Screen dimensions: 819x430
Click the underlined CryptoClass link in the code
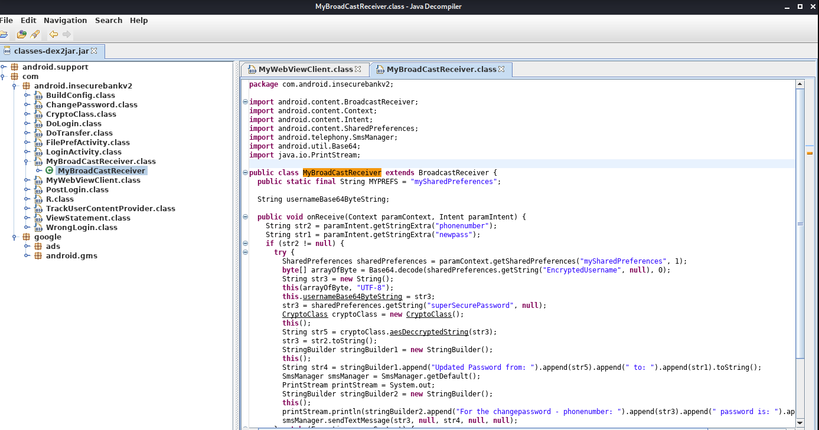pos(305,314)
